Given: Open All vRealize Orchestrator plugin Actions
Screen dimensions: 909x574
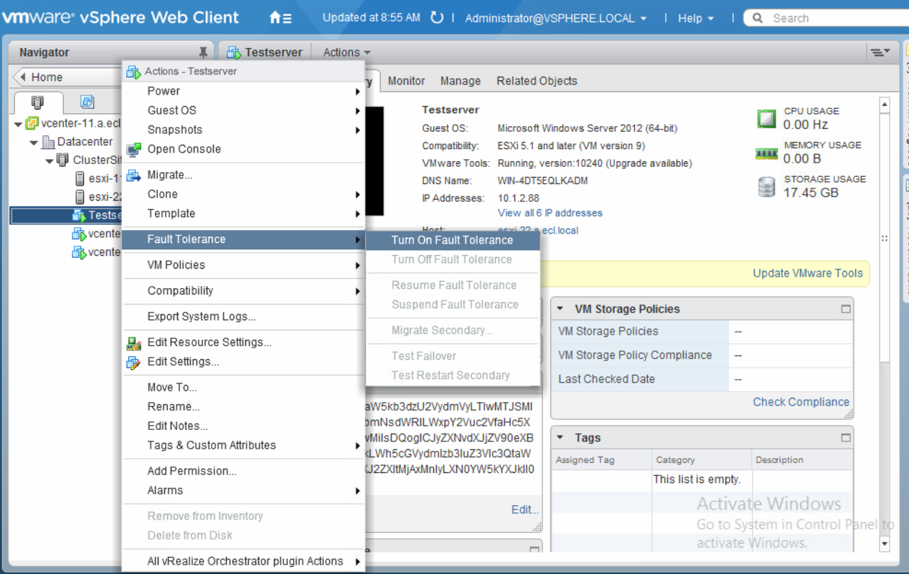Looking at the screenshot, I should click(244, 562).
